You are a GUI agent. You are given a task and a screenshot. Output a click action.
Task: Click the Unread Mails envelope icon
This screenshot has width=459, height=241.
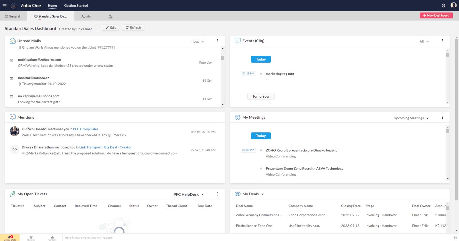point(13,41)
